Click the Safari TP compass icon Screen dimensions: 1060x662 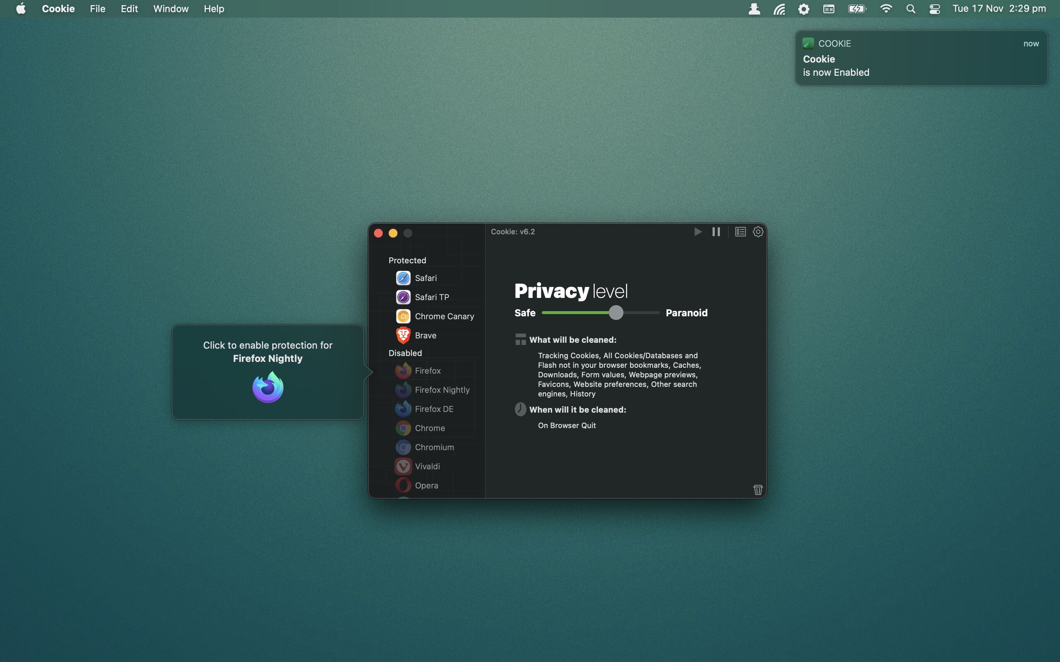403,297
